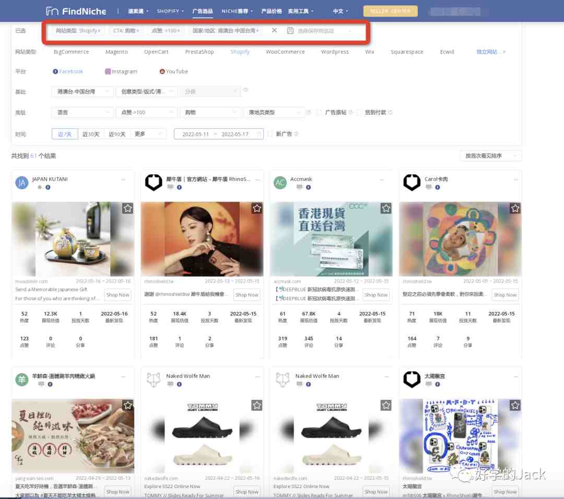Expand the 更多 time range dropdown
Image resolution: width=564 pixels, height=499 pixels.
tap(148, 134)
